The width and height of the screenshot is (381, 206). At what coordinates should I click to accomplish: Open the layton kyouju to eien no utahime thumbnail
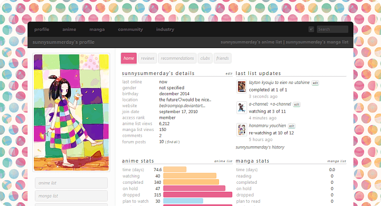click(x=241, y=87)
